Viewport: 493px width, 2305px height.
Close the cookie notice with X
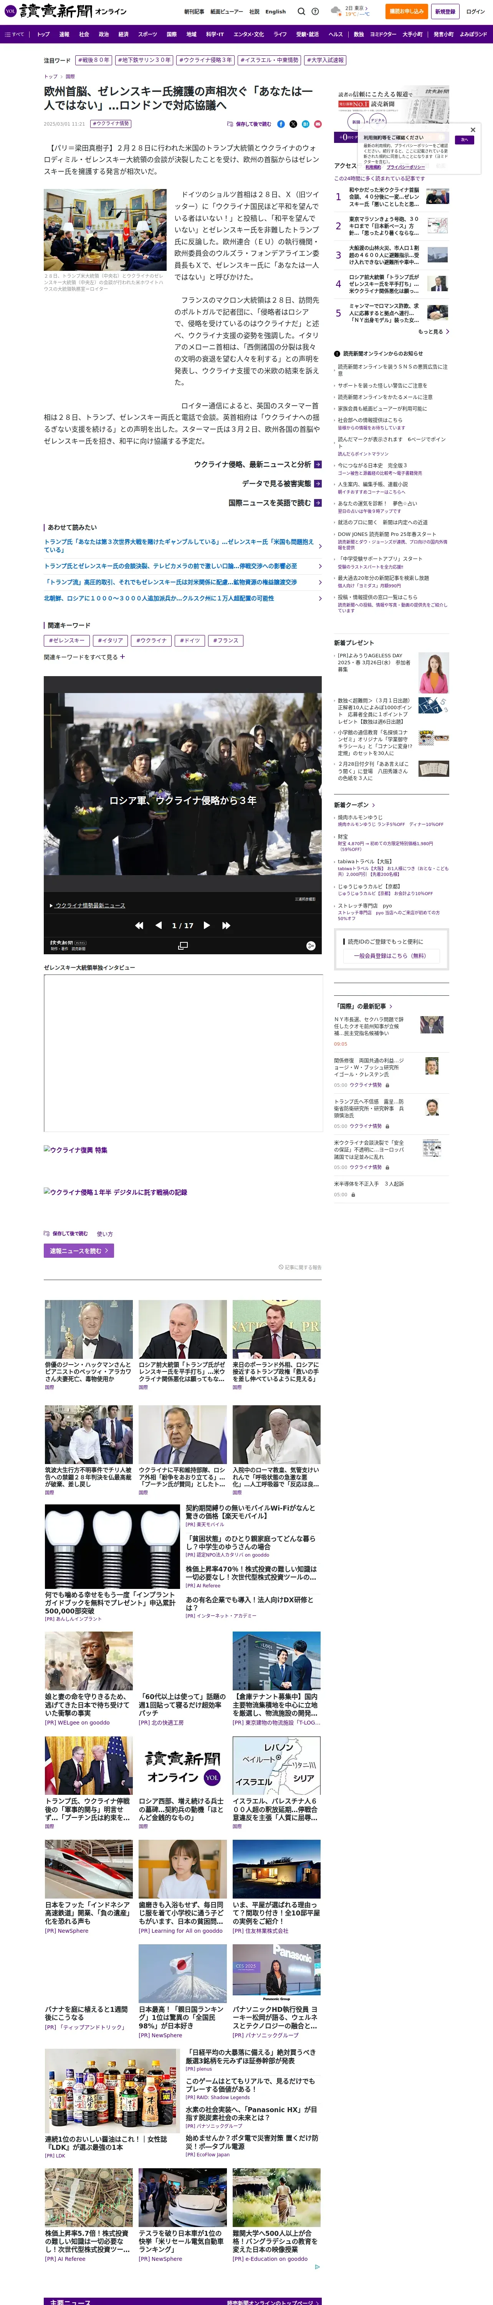pyautogui.click(x=473, y=130)
